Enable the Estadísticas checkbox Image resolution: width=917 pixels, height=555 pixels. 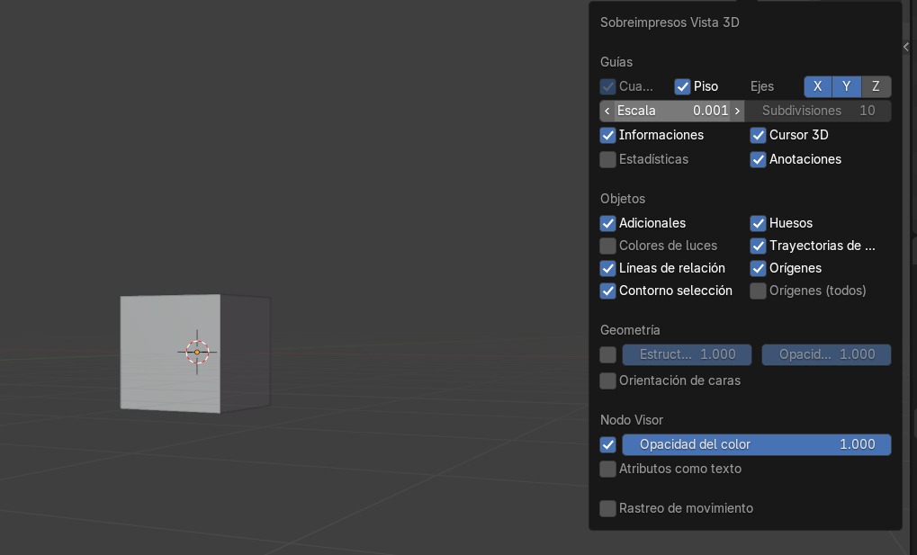(607, 159)
